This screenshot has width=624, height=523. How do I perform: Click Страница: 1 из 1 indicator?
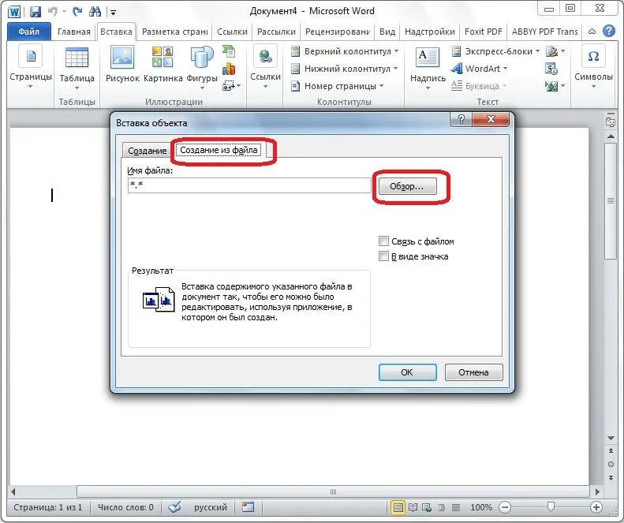48,507
